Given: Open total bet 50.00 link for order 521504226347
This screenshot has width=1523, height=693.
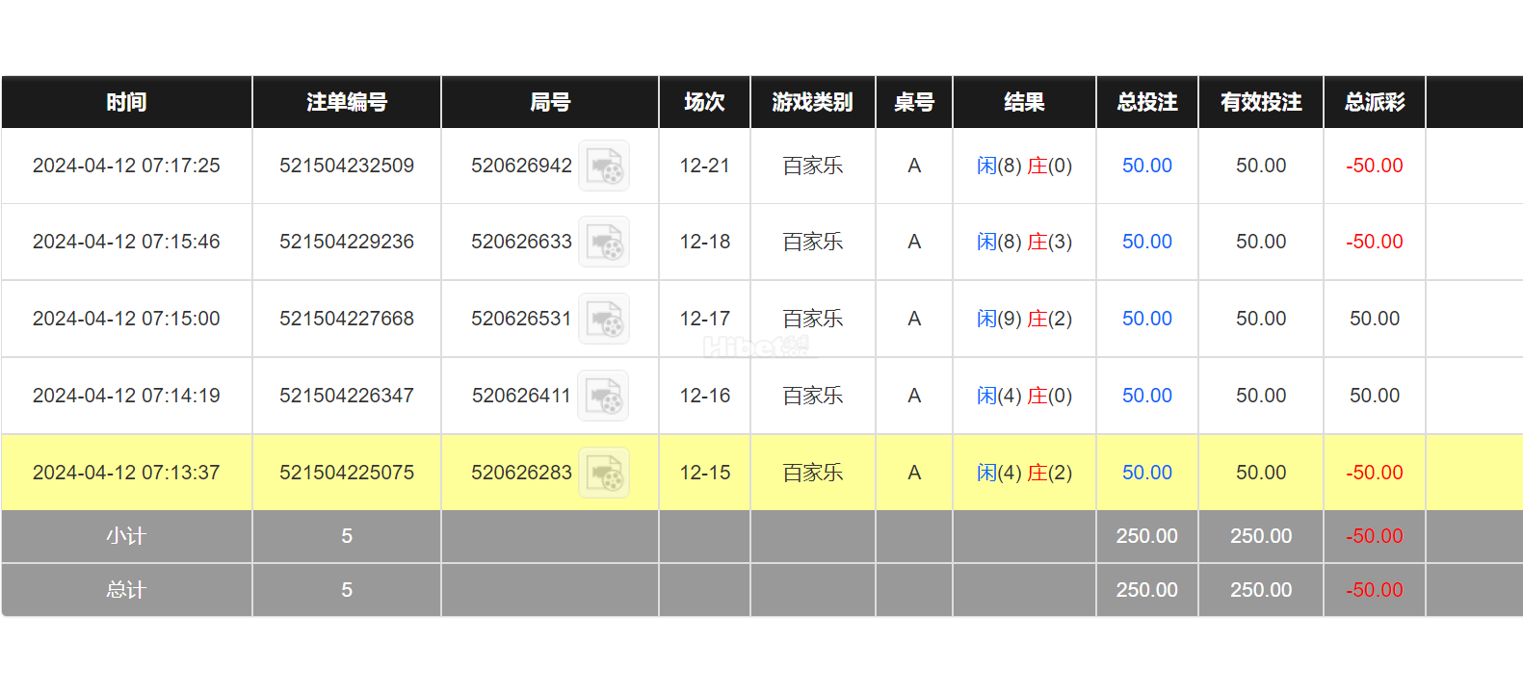Looking at the screenshot, I should coord(1147,396).
